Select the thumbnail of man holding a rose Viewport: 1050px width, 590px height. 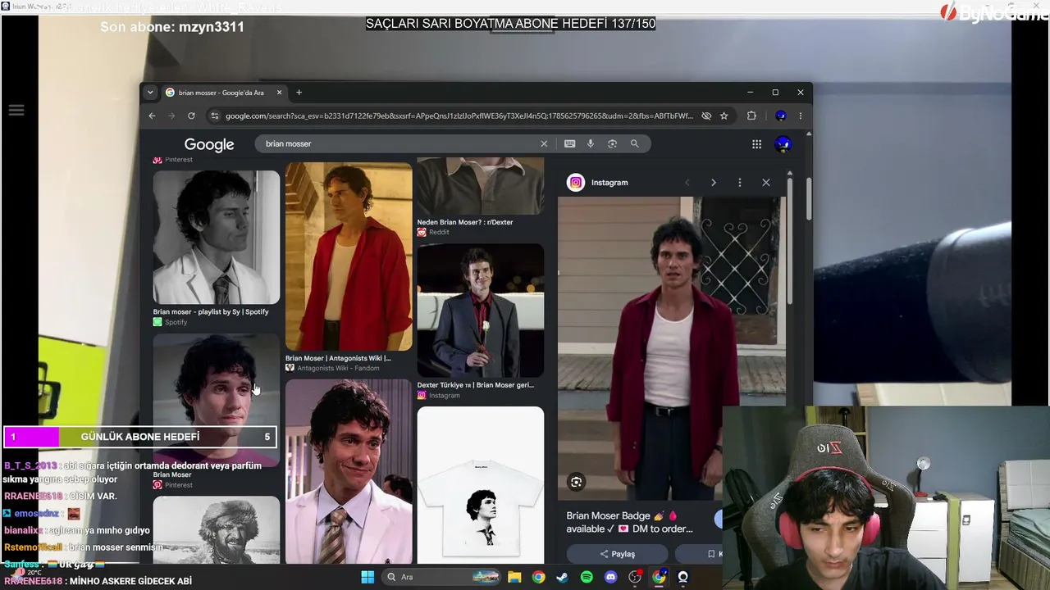481,310
